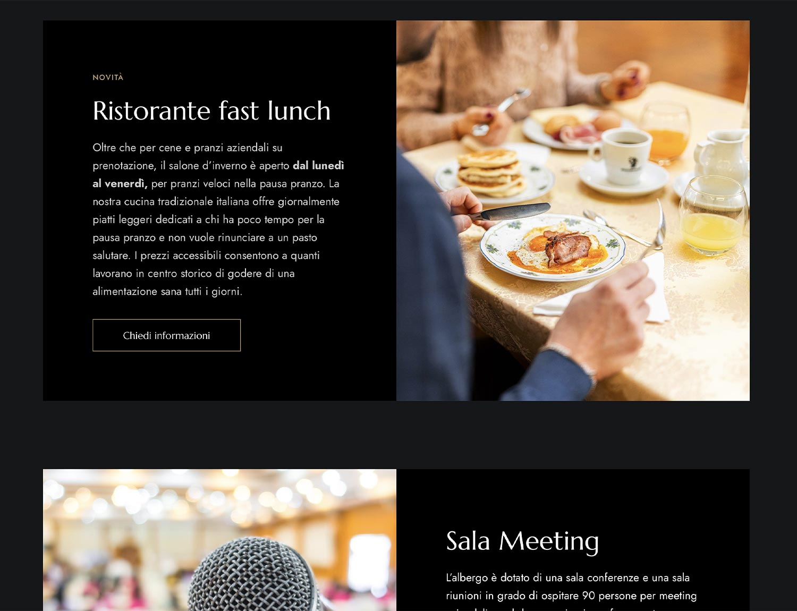Image resolution: width=797 pixels, height=611 pixels.
Task: Select the Ristorante fast lunch heading
Action: tap(211, 111)
